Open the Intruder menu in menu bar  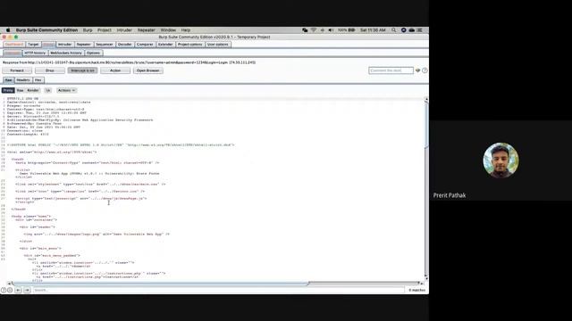(x=124, y=30)
